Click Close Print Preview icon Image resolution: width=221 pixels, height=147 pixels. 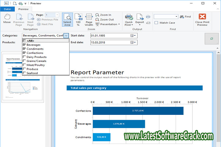click(x=202, y=17)
